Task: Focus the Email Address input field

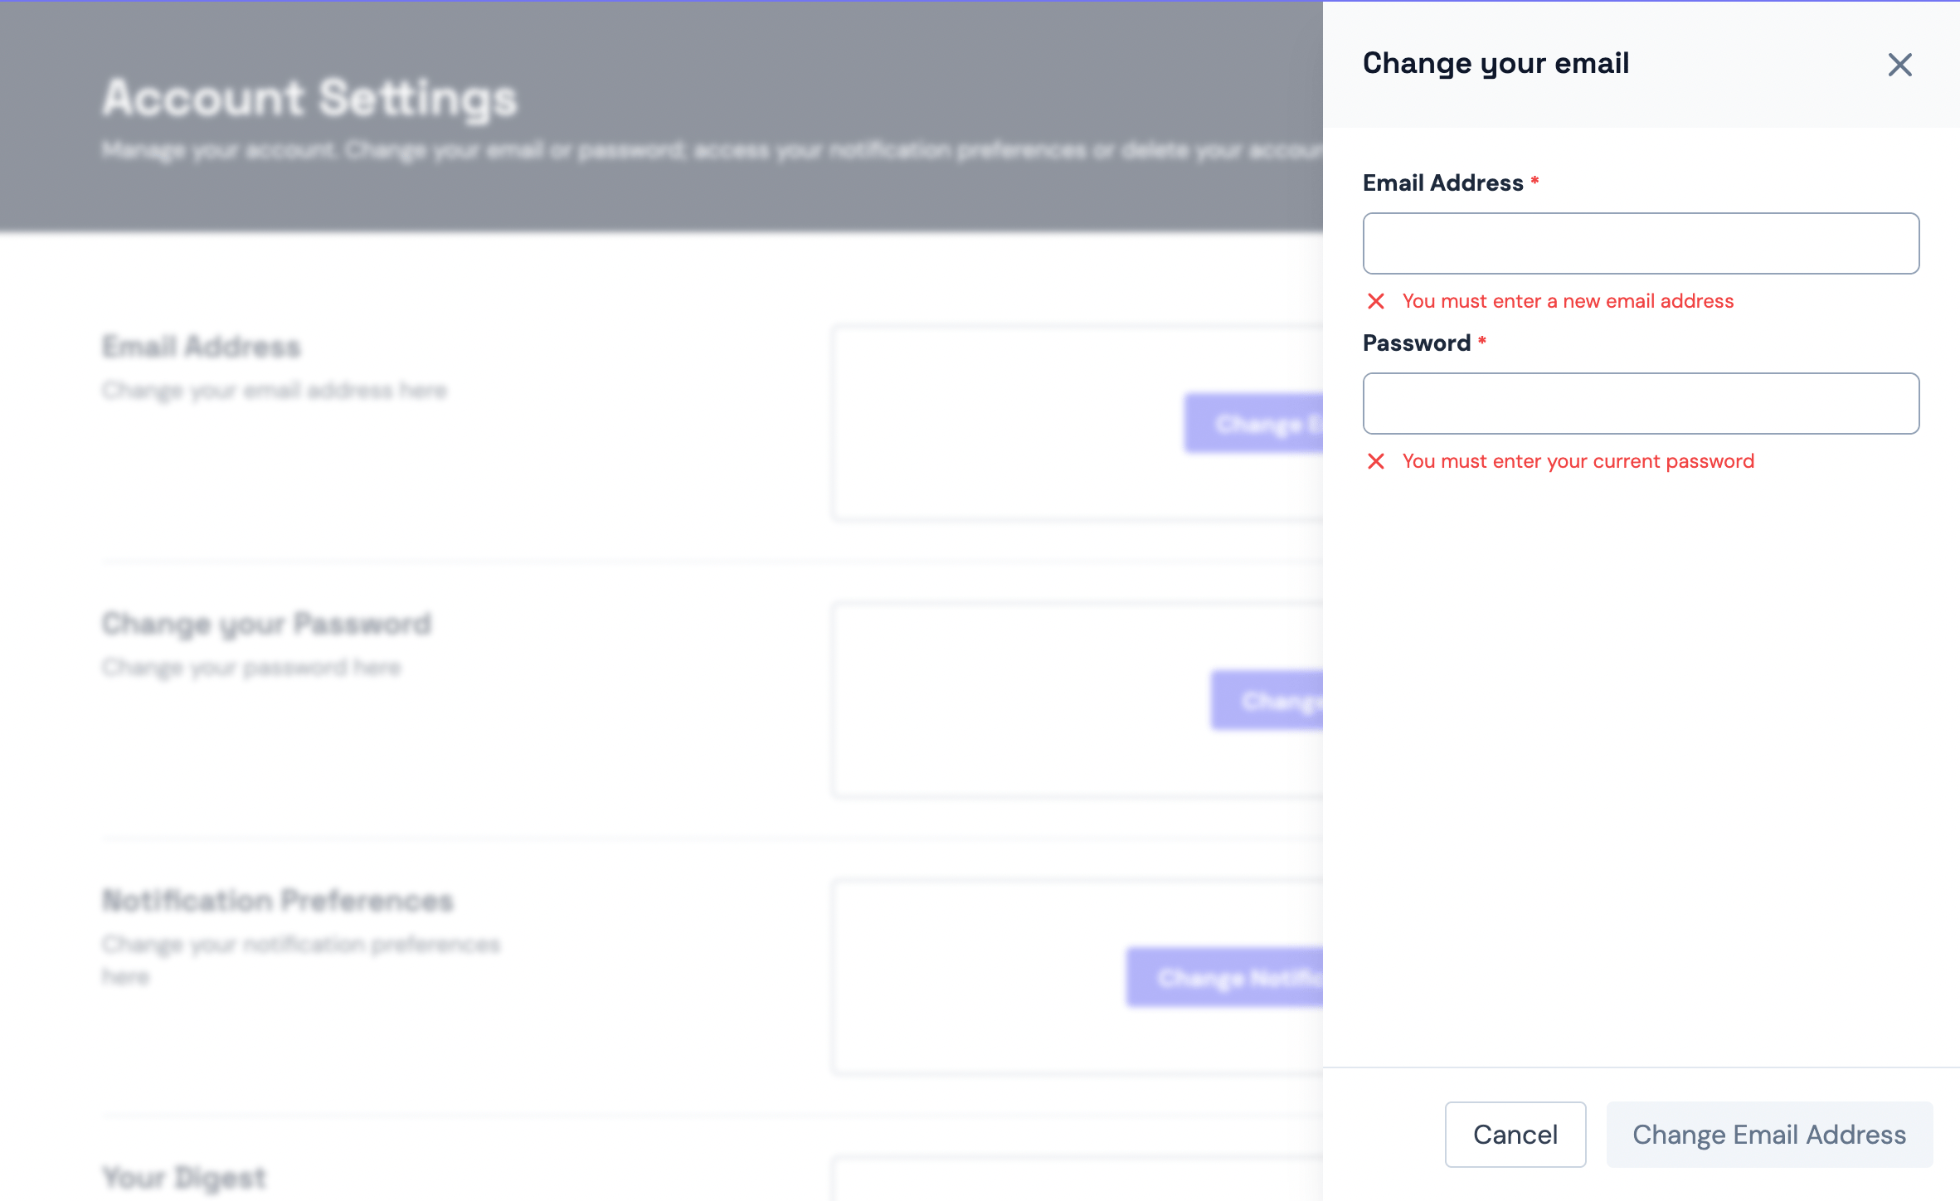Action: coord(1641,244)
